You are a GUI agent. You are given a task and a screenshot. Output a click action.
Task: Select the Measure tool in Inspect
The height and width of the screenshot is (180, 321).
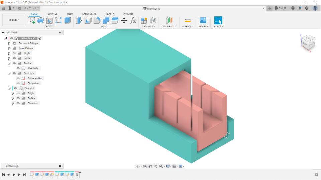[188, 20]
